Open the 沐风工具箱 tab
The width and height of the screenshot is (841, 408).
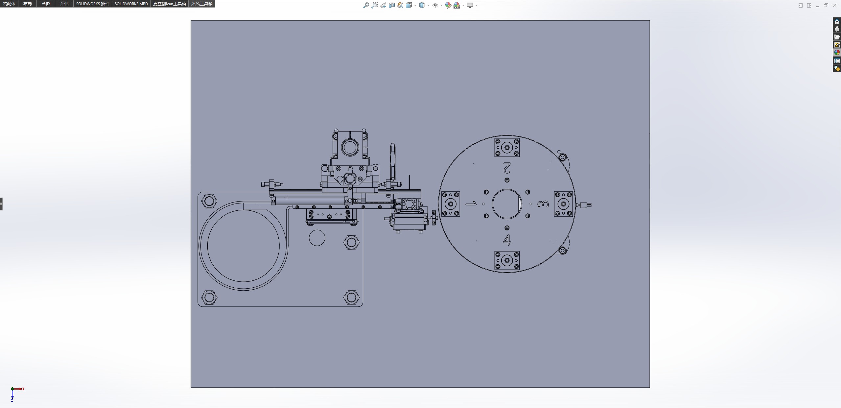pos(202,4)
